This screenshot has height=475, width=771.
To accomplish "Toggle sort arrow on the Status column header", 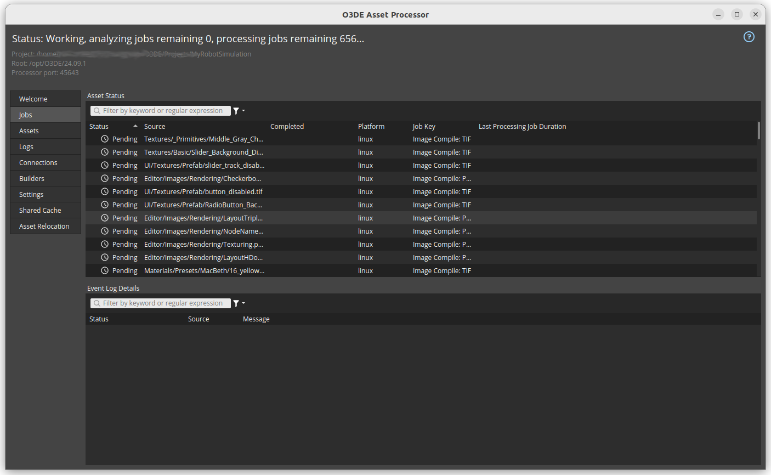I will pyautogui.click(x=135, y=126).
